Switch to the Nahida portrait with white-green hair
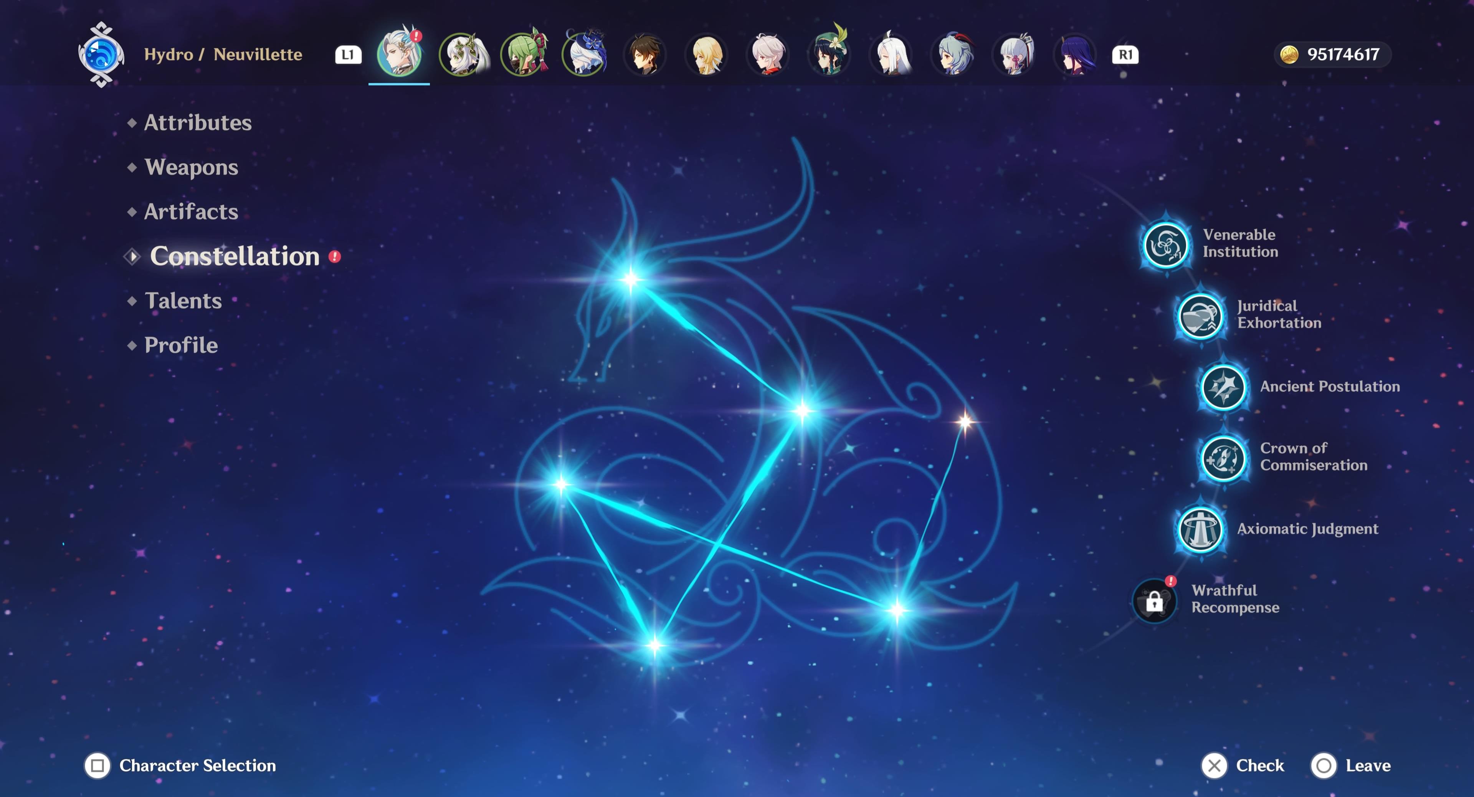The width and height of the screenshot is (1474, 797). [x=462, y=55]
